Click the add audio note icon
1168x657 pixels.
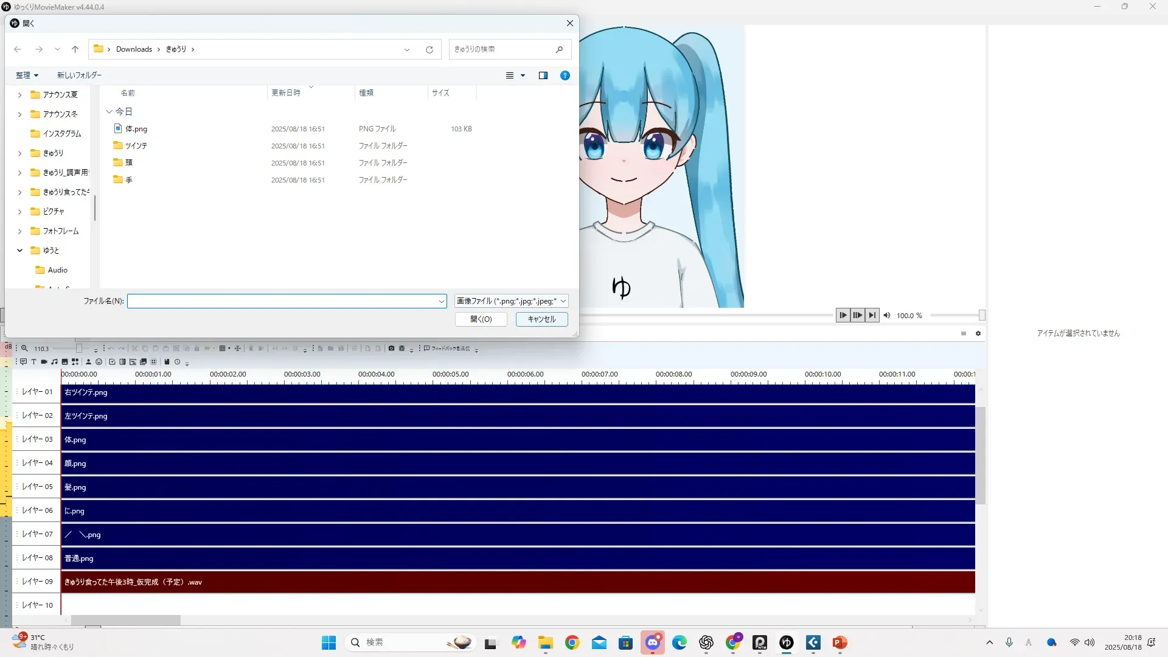point(54,362)
